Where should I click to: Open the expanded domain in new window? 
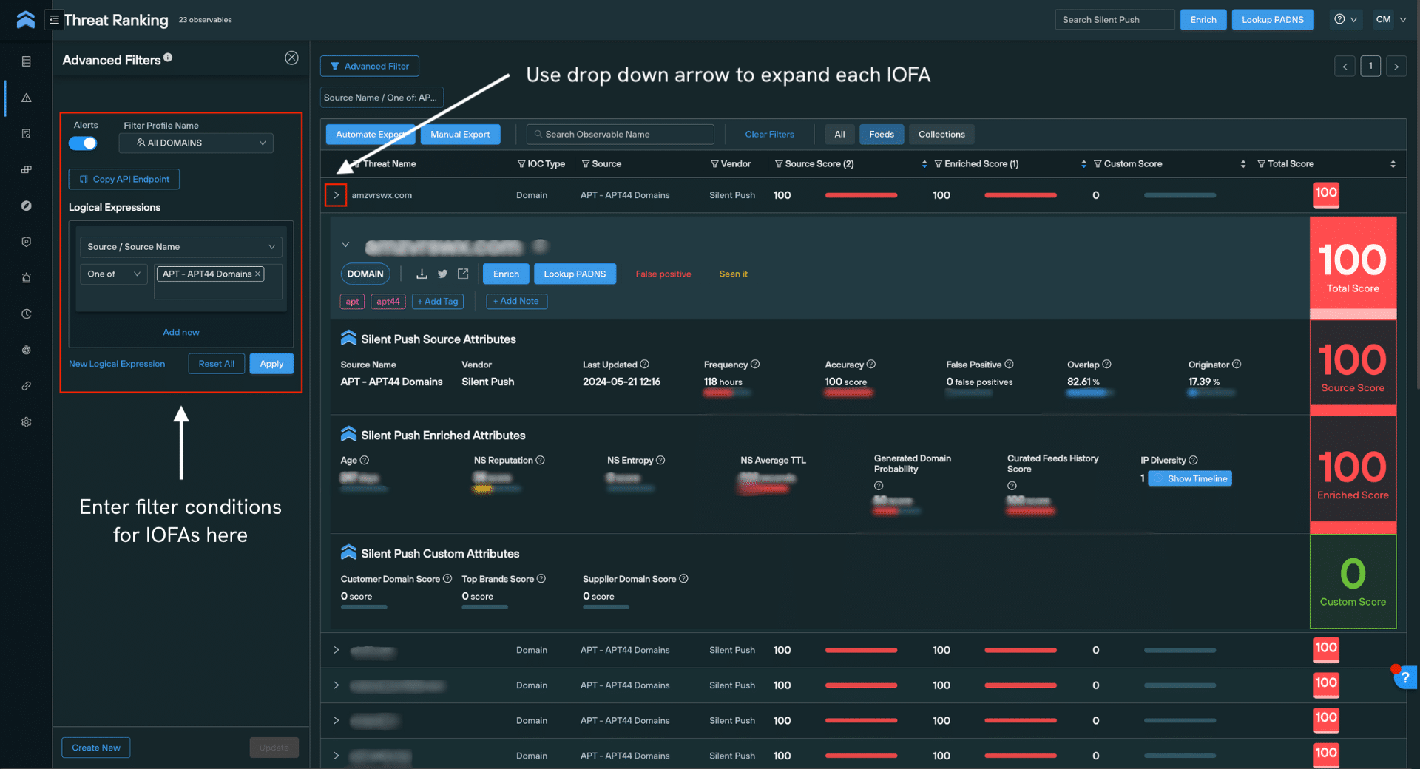point(463,274)
